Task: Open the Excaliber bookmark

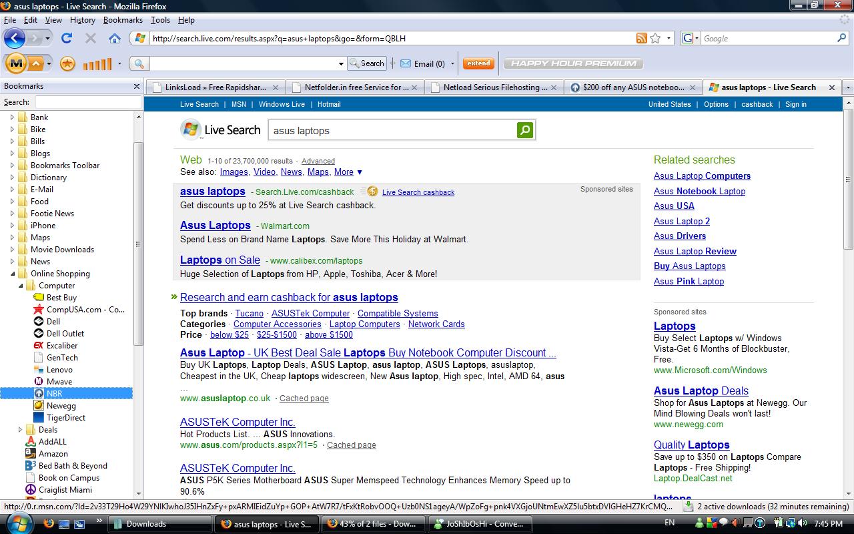Action: tap(62, 346)
